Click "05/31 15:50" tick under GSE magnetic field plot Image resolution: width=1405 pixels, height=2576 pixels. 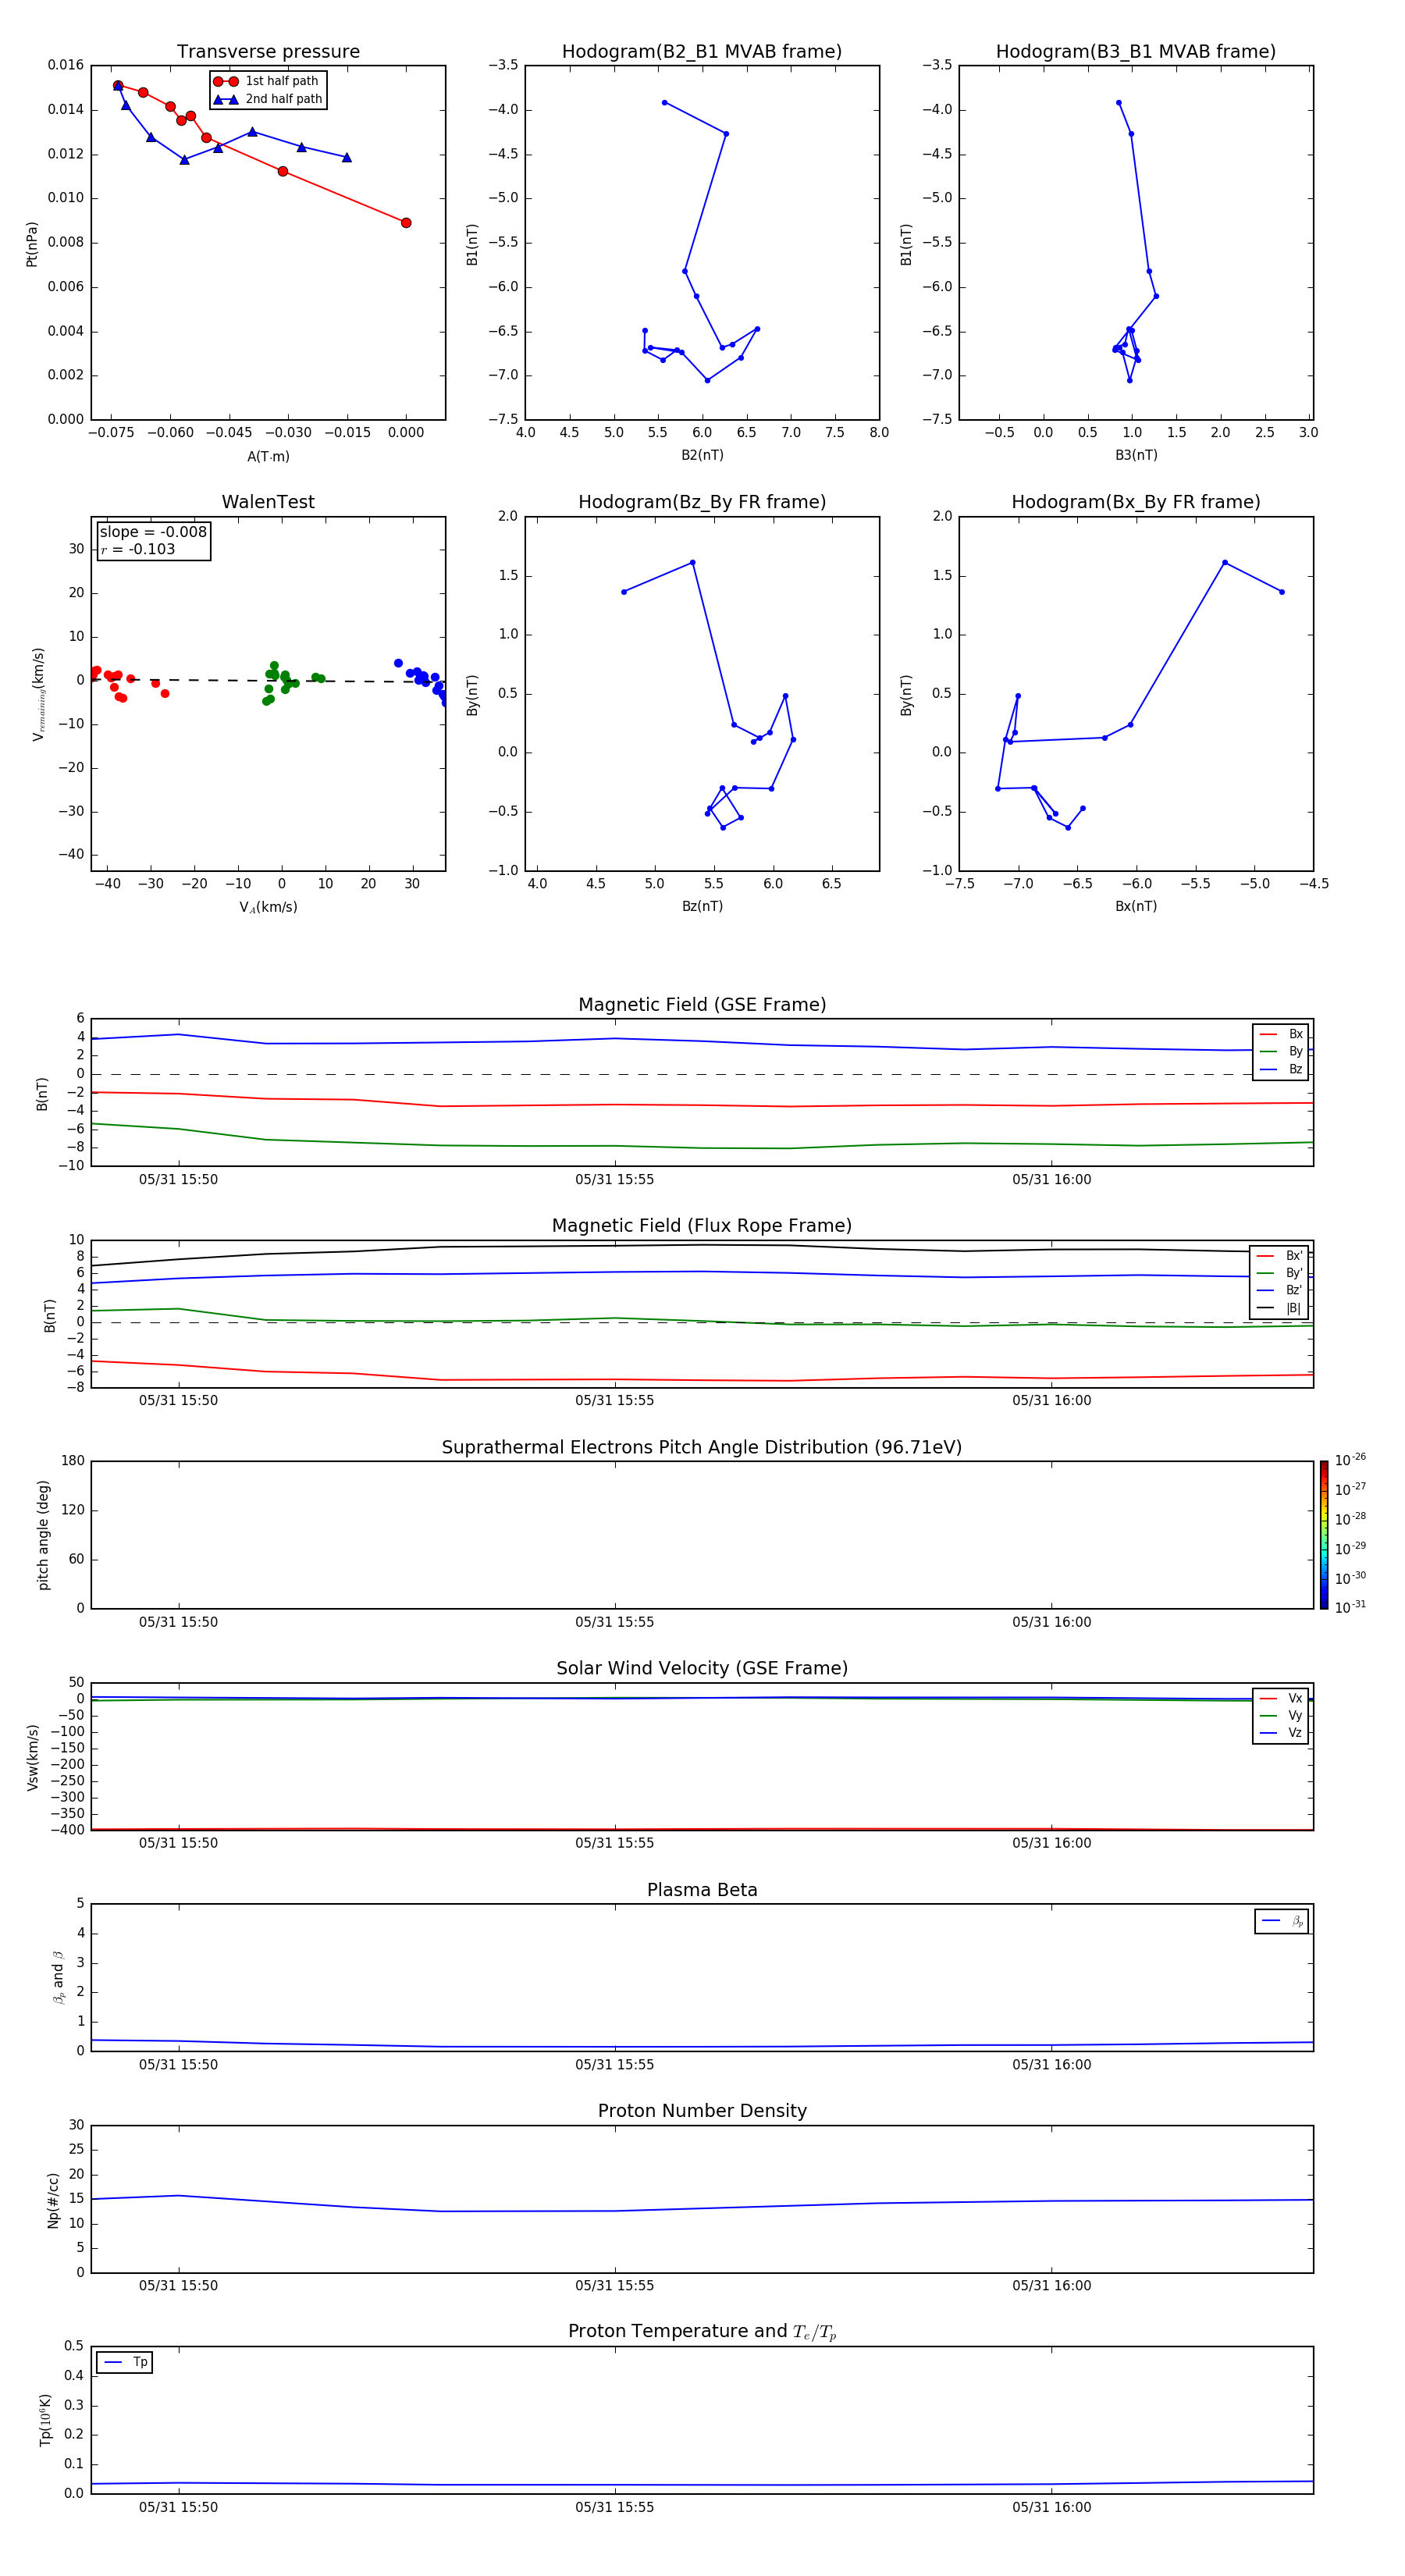(x=178, y=1180)
